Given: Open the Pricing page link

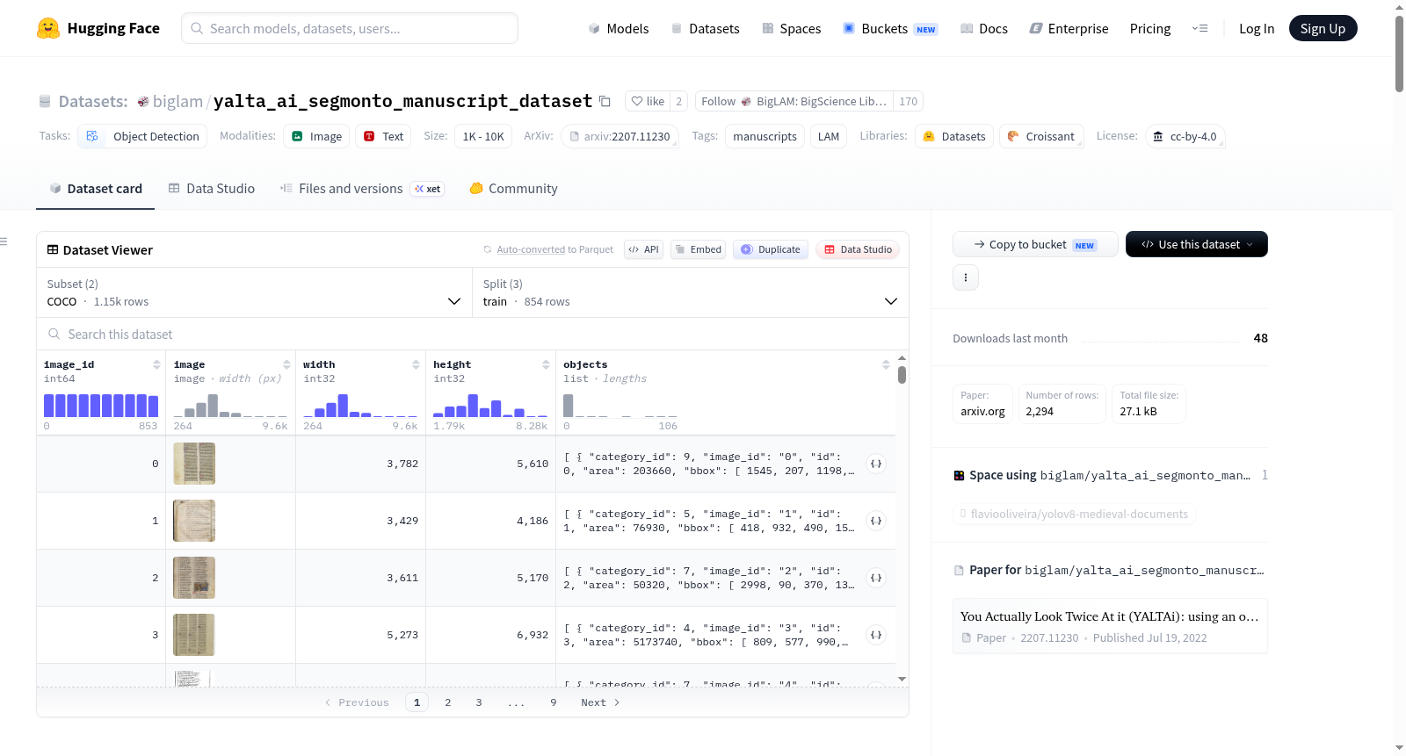Looking at the screenshot, I should (x=1150, y=29).
